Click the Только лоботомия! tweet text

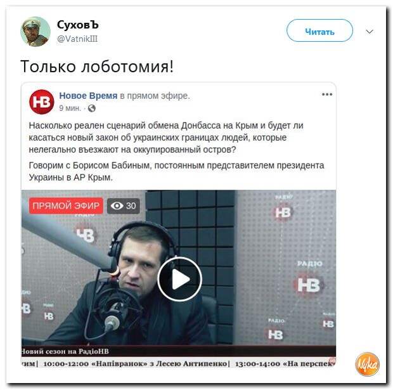click(x=97, y=66)
